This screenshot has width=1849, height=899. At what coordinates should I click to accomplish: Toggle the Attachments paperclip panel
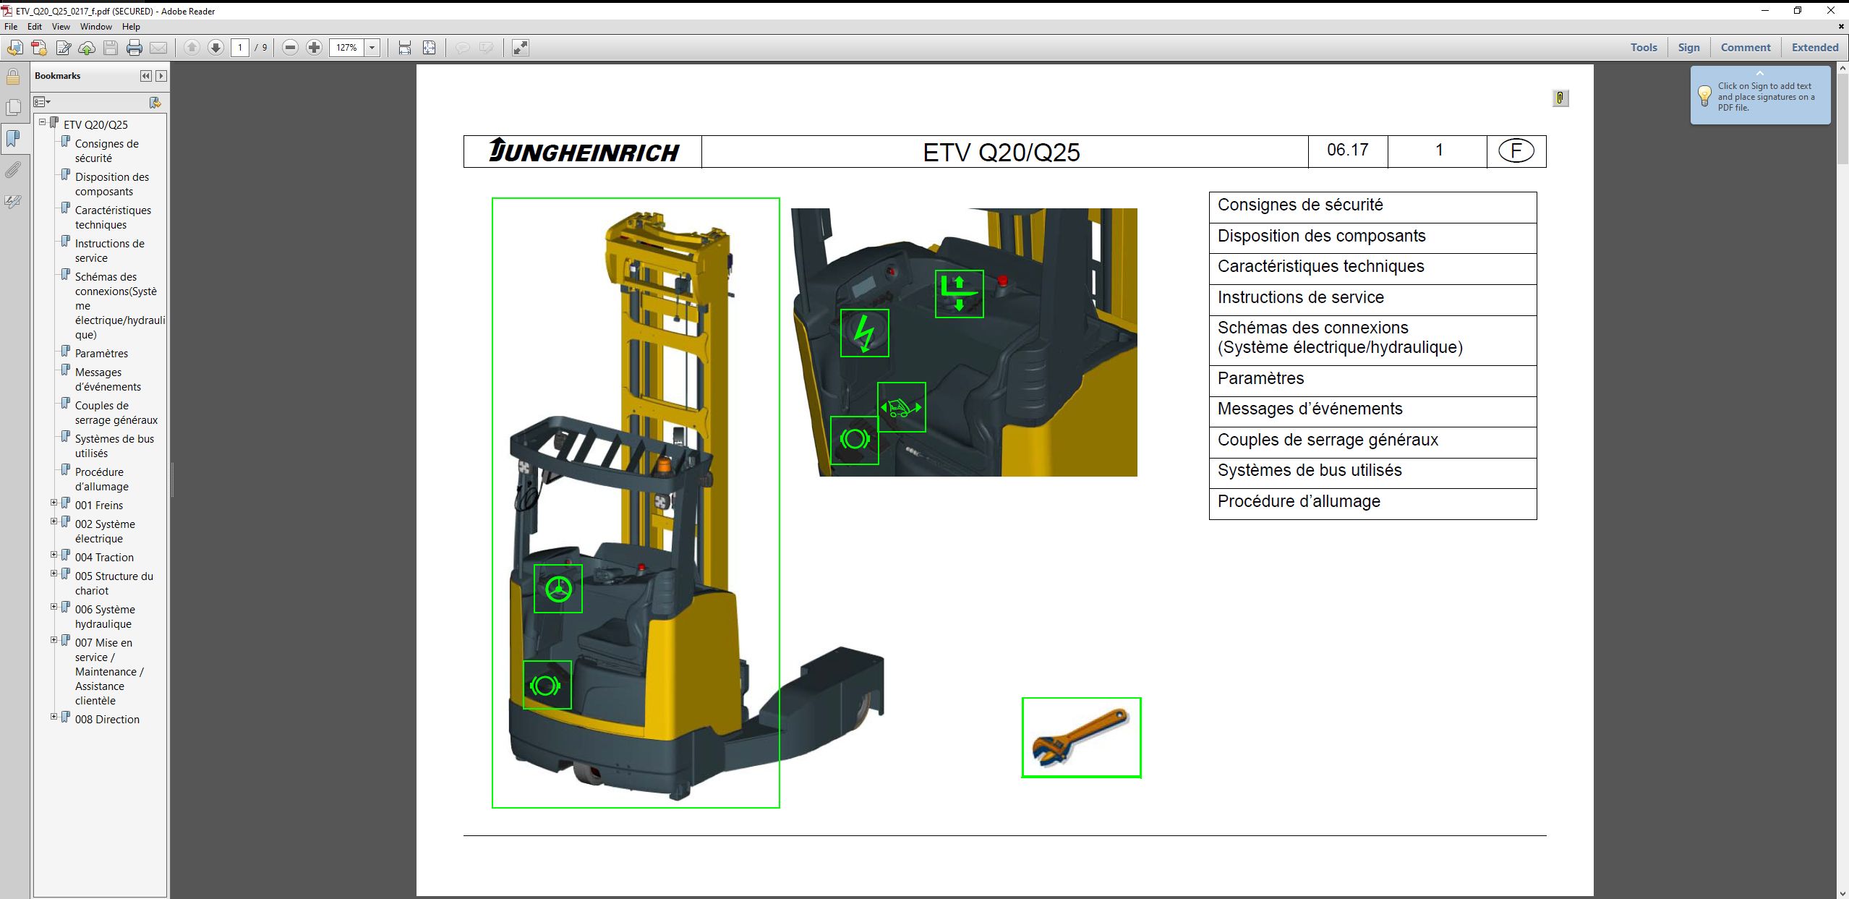(x=12, y=170)
